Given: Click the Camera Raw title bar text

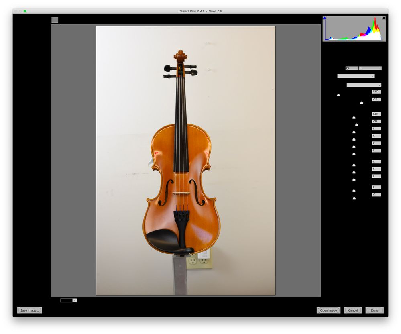Looking at the screenshot, I should pos(200,11).
